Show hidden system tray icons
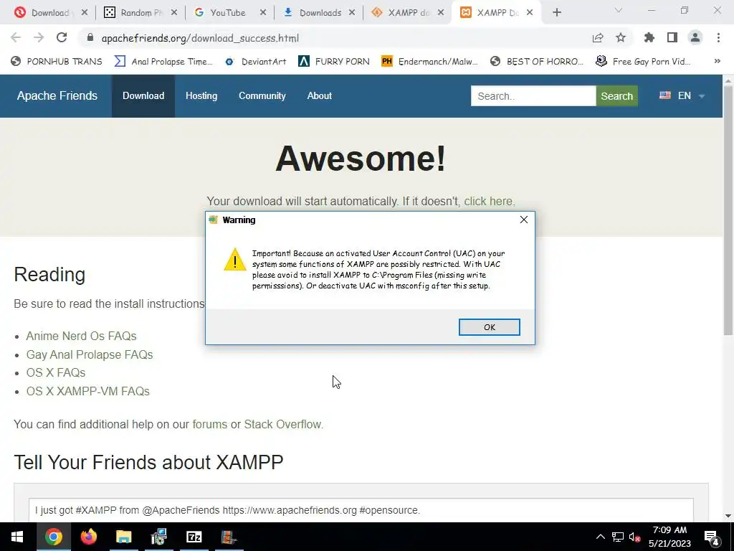This screenshot has height=551, width=734. pyautogui.click(x=601, y=537)
